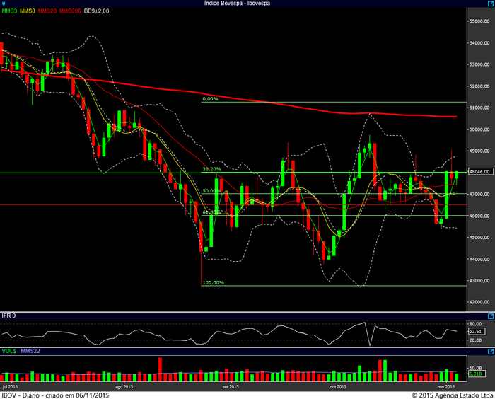
Task: Select the BB9±2,00 Bollinger label
Action: point(97,11)
